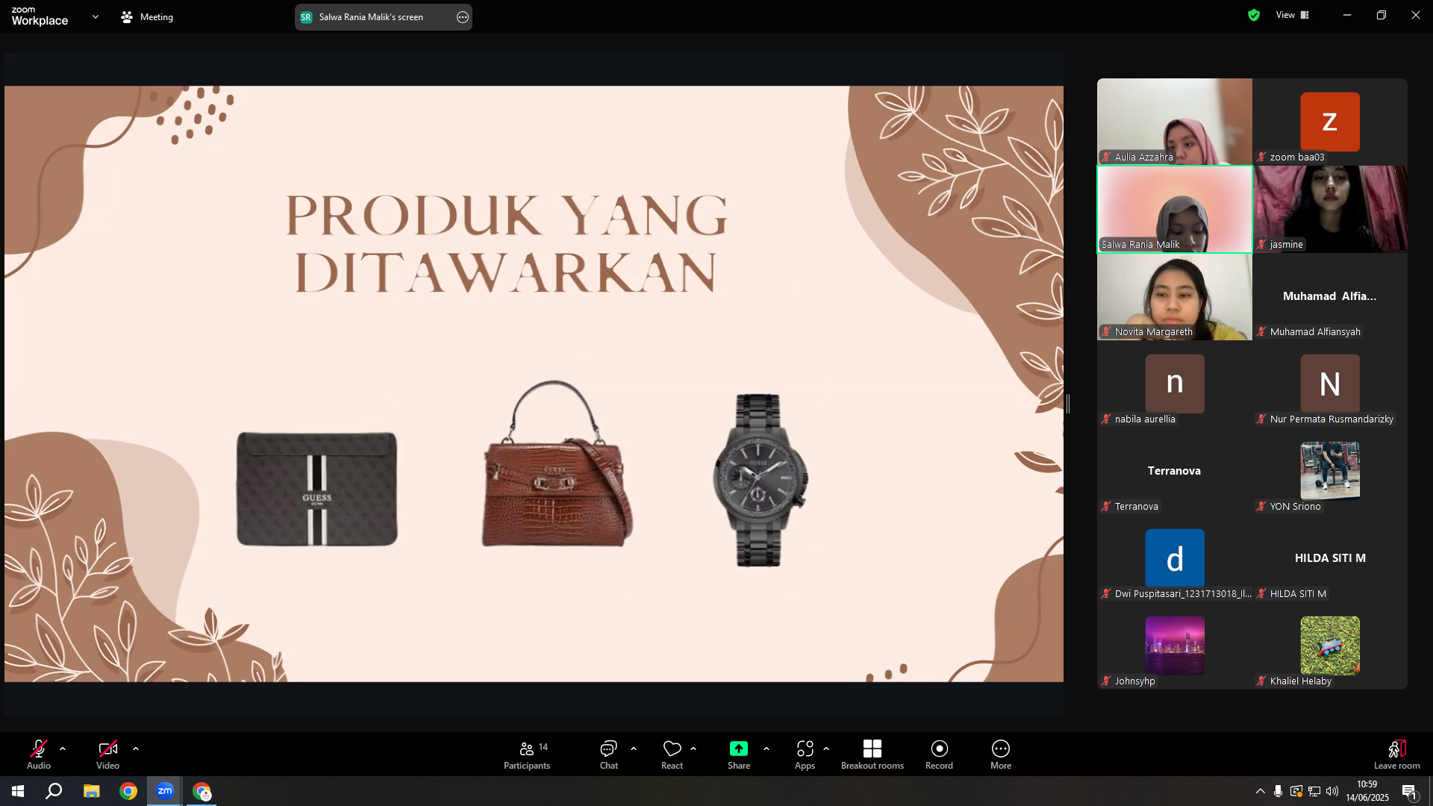Screen dimensions: 1433x806
Task: Open the More options menu
Action: (x=1001, y=754)
